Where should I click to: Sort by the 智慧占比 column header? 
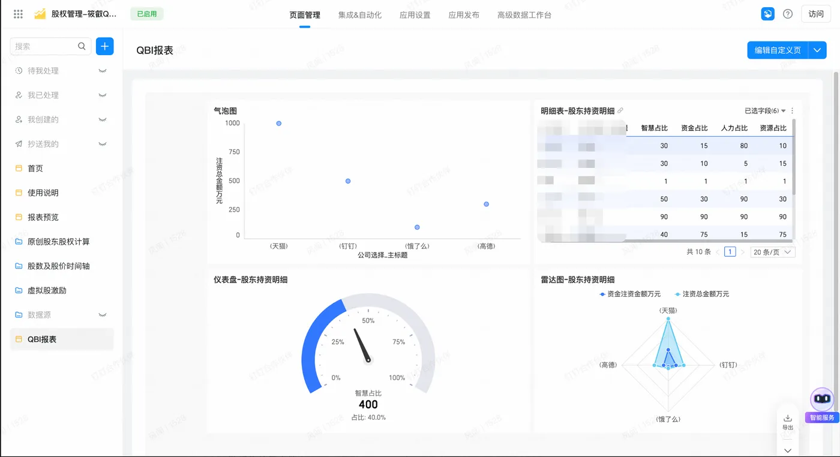654,128
